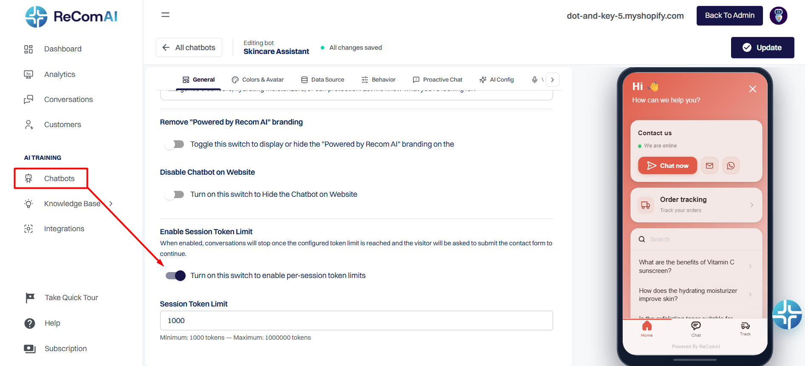Switch to the Proactive Chat tab
Viewport: 805px width, 366px height.
click(438, 79)
